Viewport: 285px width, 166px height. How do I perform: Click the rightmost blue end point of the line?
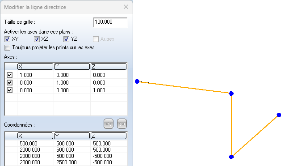point(279,115)
